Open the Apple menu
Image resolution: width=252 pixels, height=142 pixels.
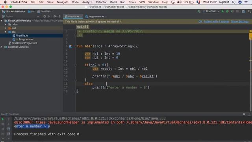pos(5,2)
